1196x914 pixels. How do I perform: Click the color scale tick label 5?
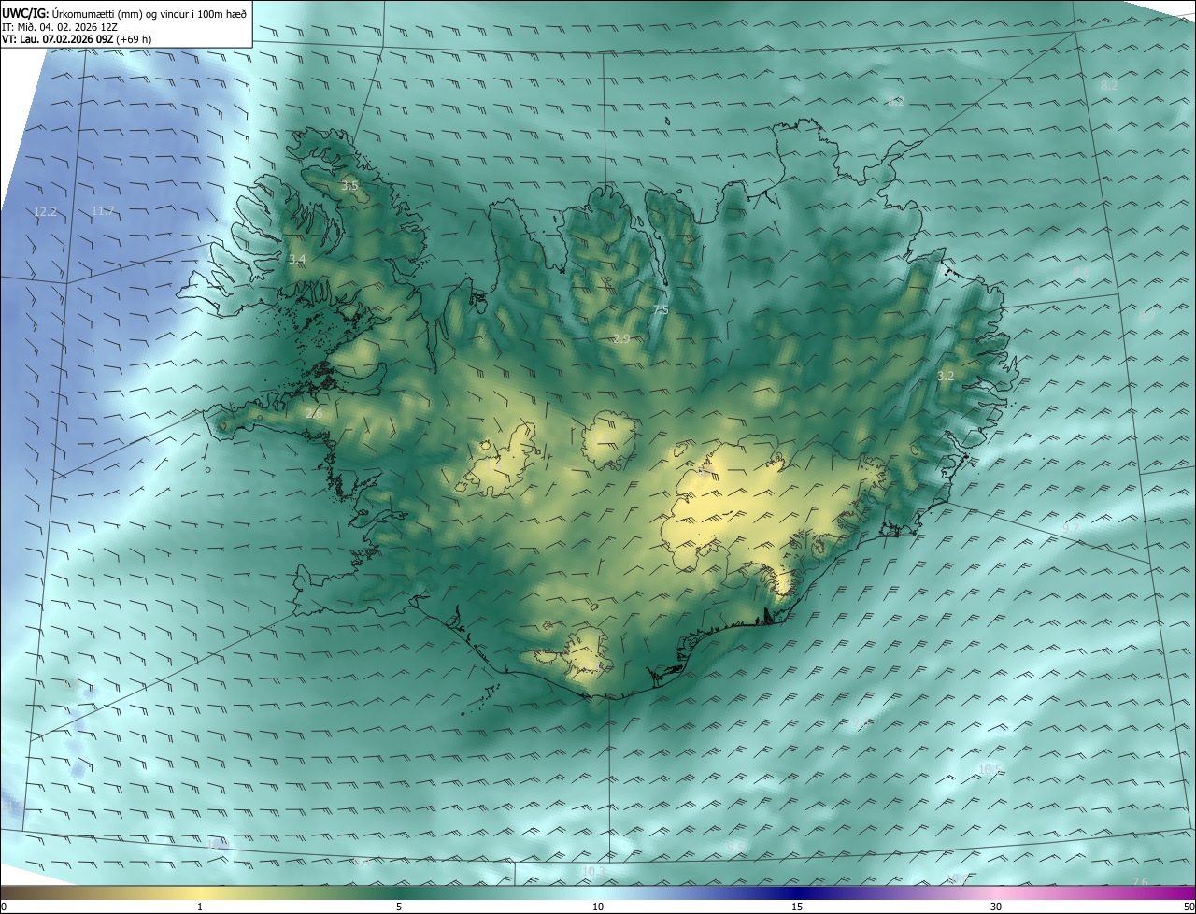pos(399,907)
